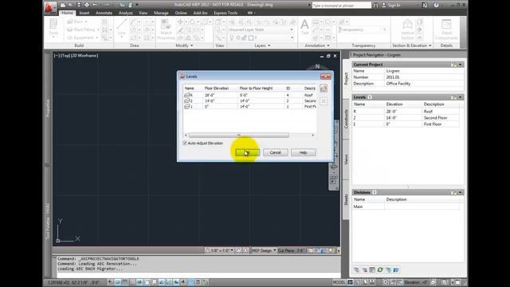Screen dimensions: 510x287
Task: Click the Delete Level icon in Levels dialog
Action: click(x=324, y=101)
